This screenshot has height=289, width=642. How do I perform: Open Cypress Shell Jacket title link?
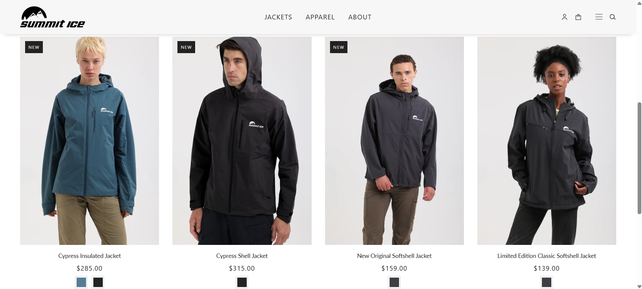242,256
